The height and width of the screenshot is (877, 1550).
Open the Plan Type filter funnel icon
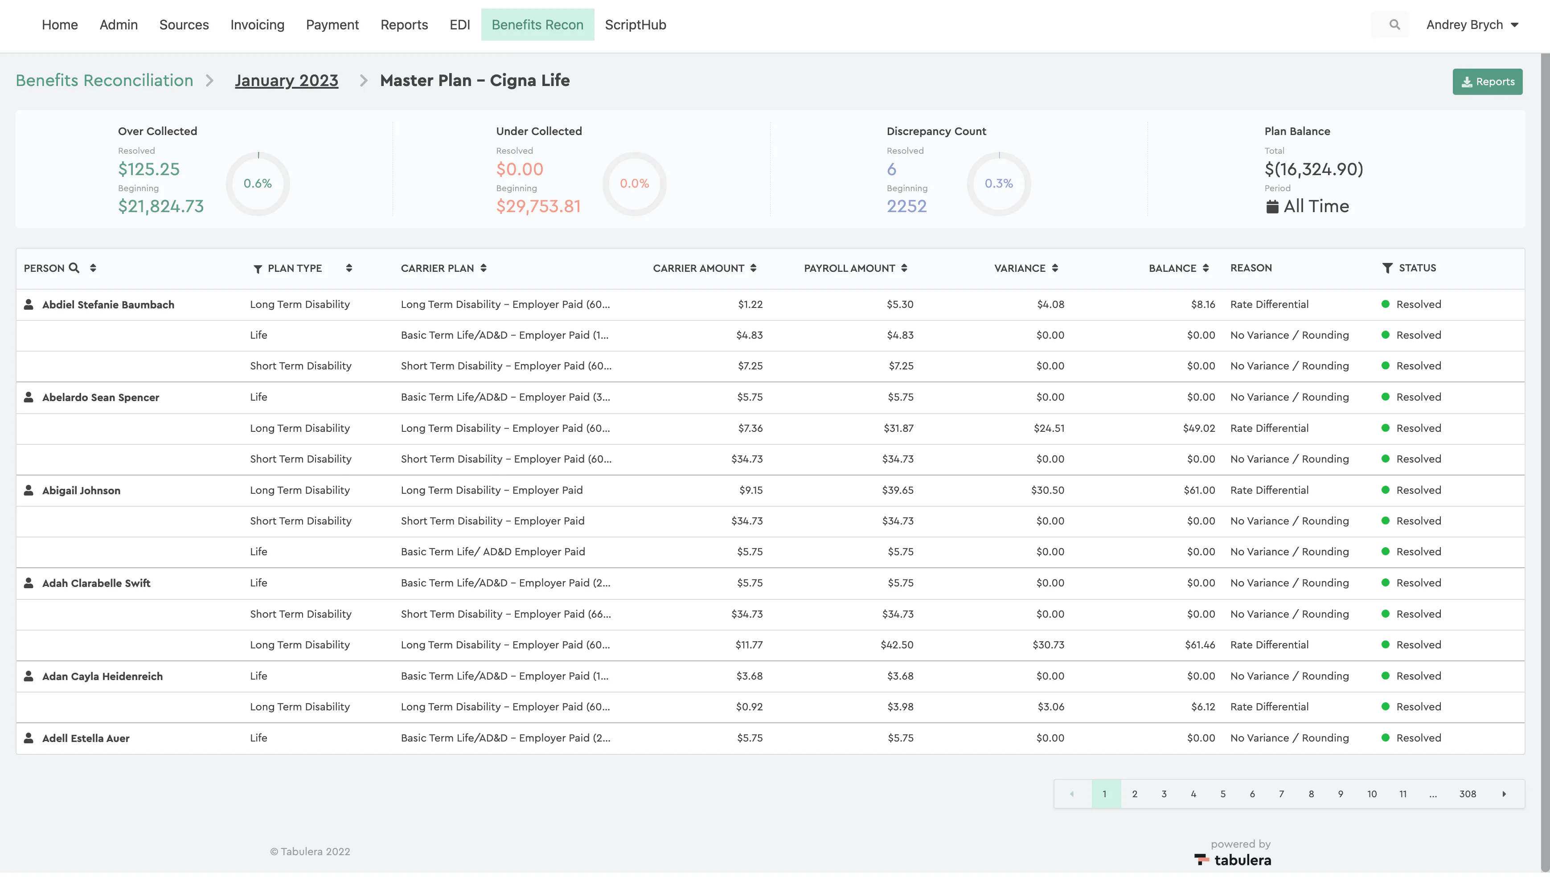pyautogui.click(x=258, y=269)
